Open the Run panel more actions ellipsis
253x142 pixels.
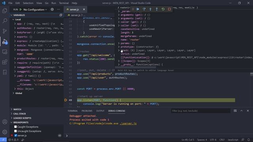coord(59,9)
